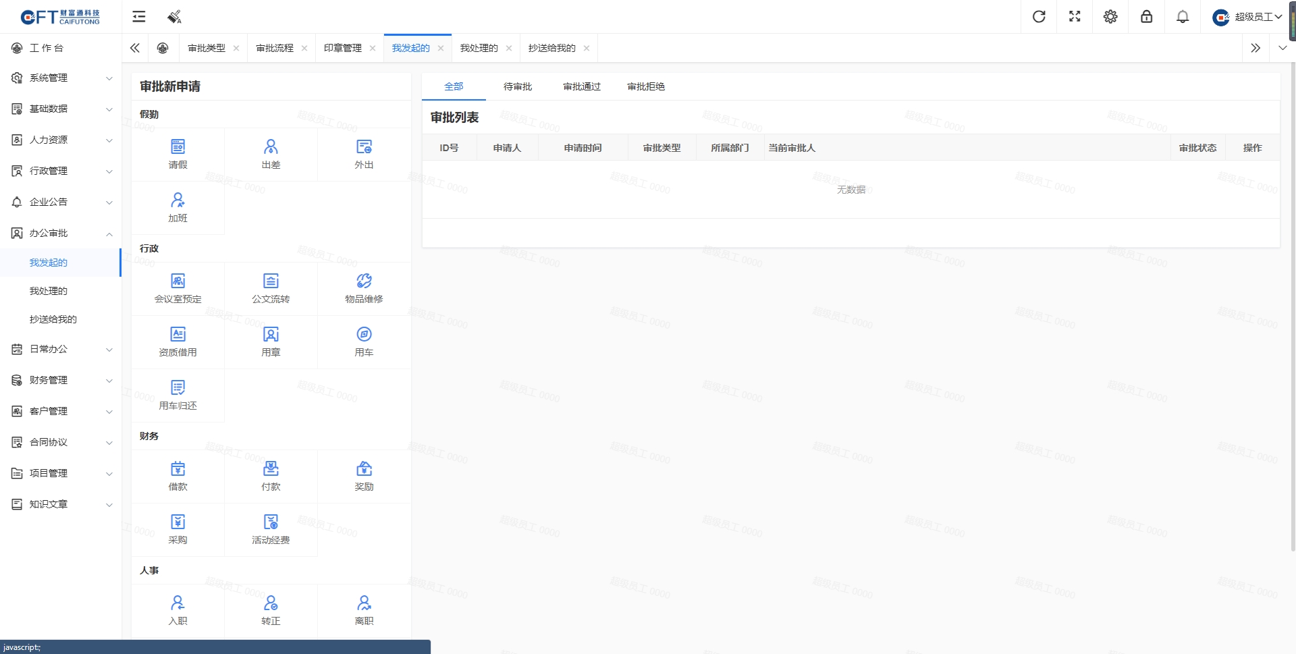Select 资质借用 qualification borrowing
Screen dimensions: 1296x654
tap(178, 342)
